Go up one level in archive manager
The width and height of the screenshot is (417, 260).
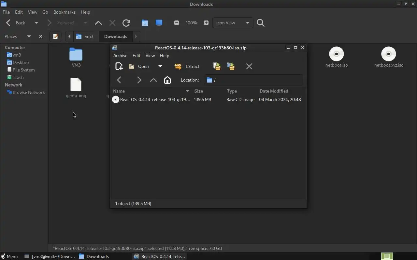pos(153,80)
